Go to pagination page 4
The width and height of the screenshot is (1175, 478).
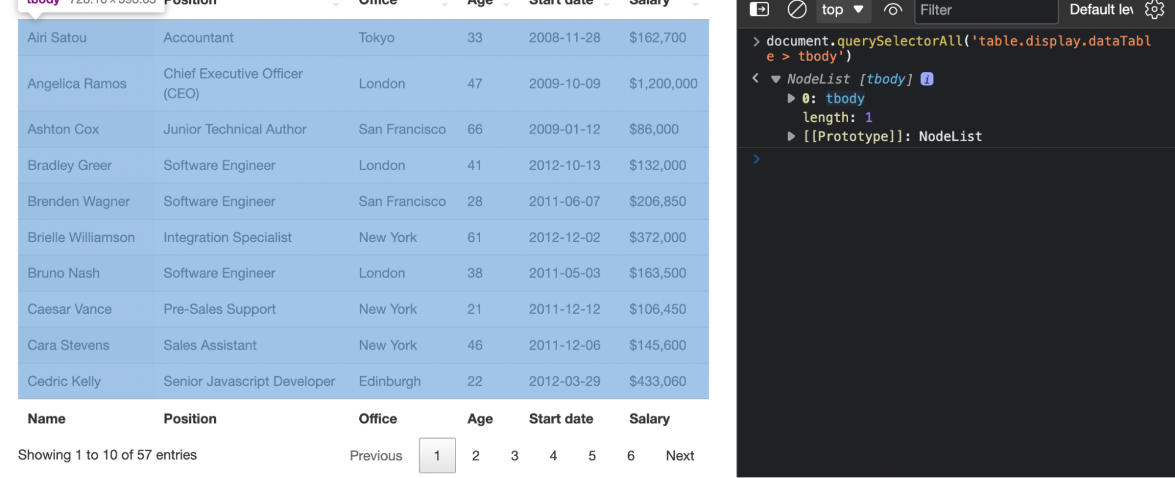553,456
